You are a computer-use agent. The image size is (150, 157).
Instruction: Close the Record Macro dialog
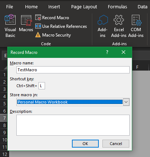[123, 52]
